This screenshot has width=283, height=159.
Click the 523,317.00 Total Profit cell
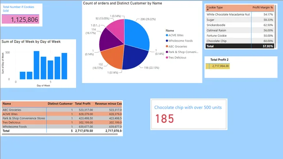[86, 110]
